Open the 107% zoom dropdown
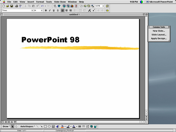The image size is (176, 132). 103,6
